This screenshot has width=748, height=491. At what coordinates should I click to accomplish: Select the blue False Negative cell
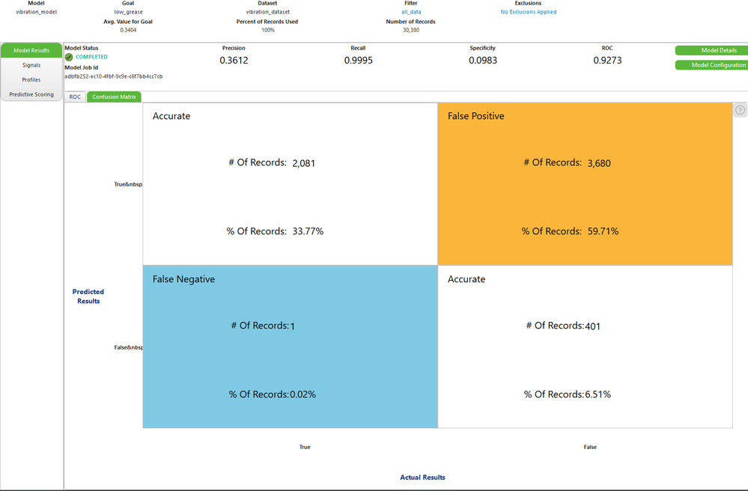click(x=290, y=347)
